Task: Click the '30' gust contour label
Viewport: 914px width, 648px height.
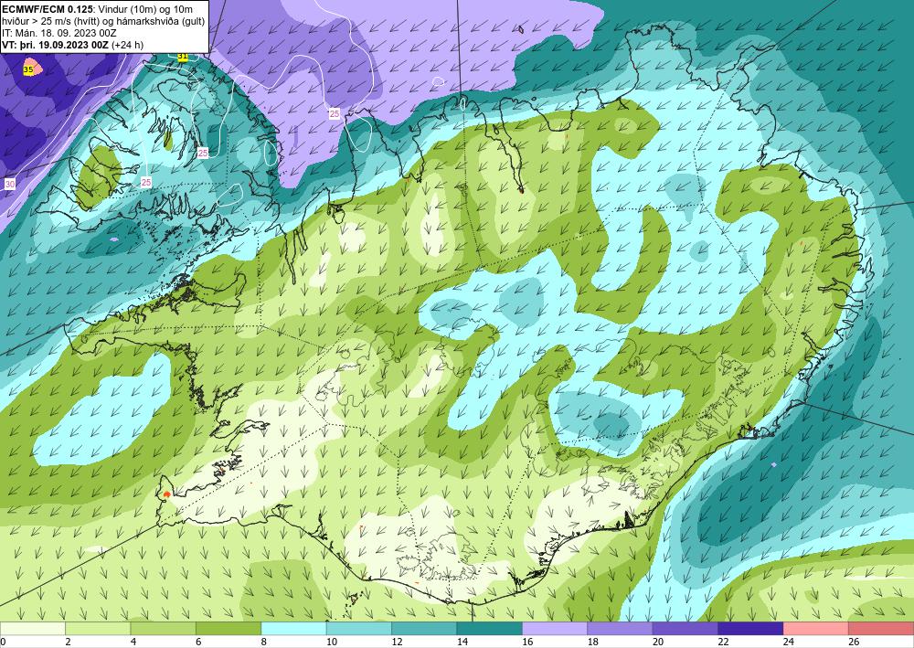Action: (x=10, y=184)
